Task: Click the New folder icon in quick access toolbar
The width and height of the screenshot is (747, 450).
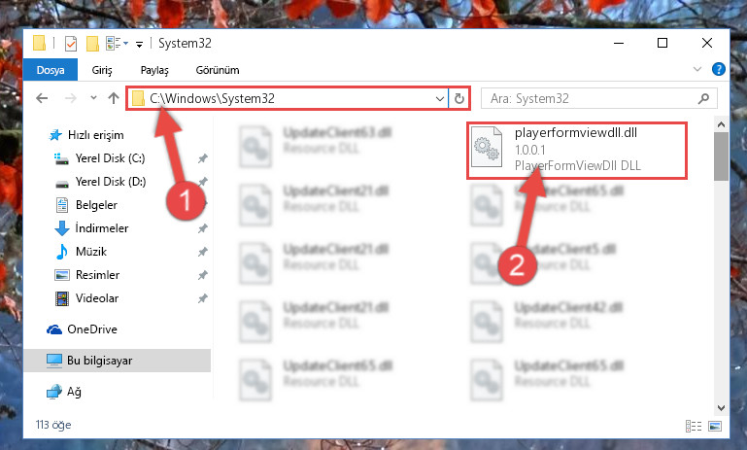Action: pos(92,44)
